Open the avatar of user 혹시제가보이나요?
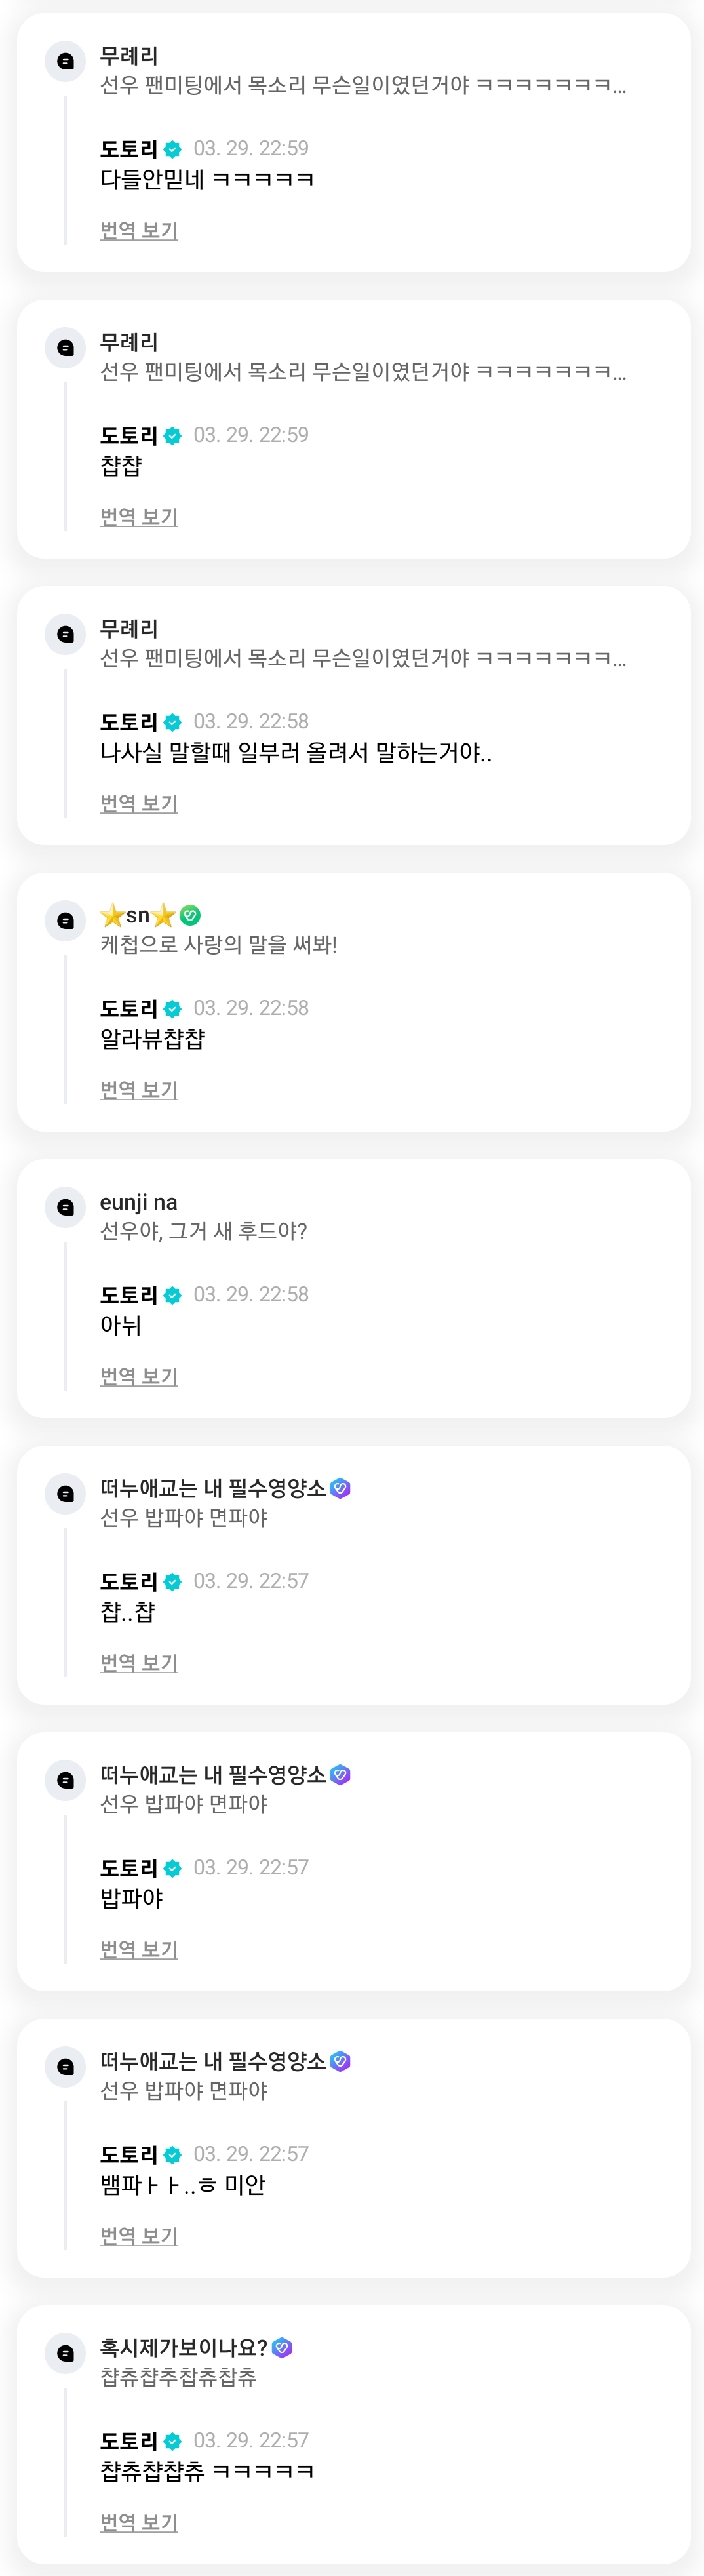Viewport: 704px width, 2576px height. (66, 2353)
